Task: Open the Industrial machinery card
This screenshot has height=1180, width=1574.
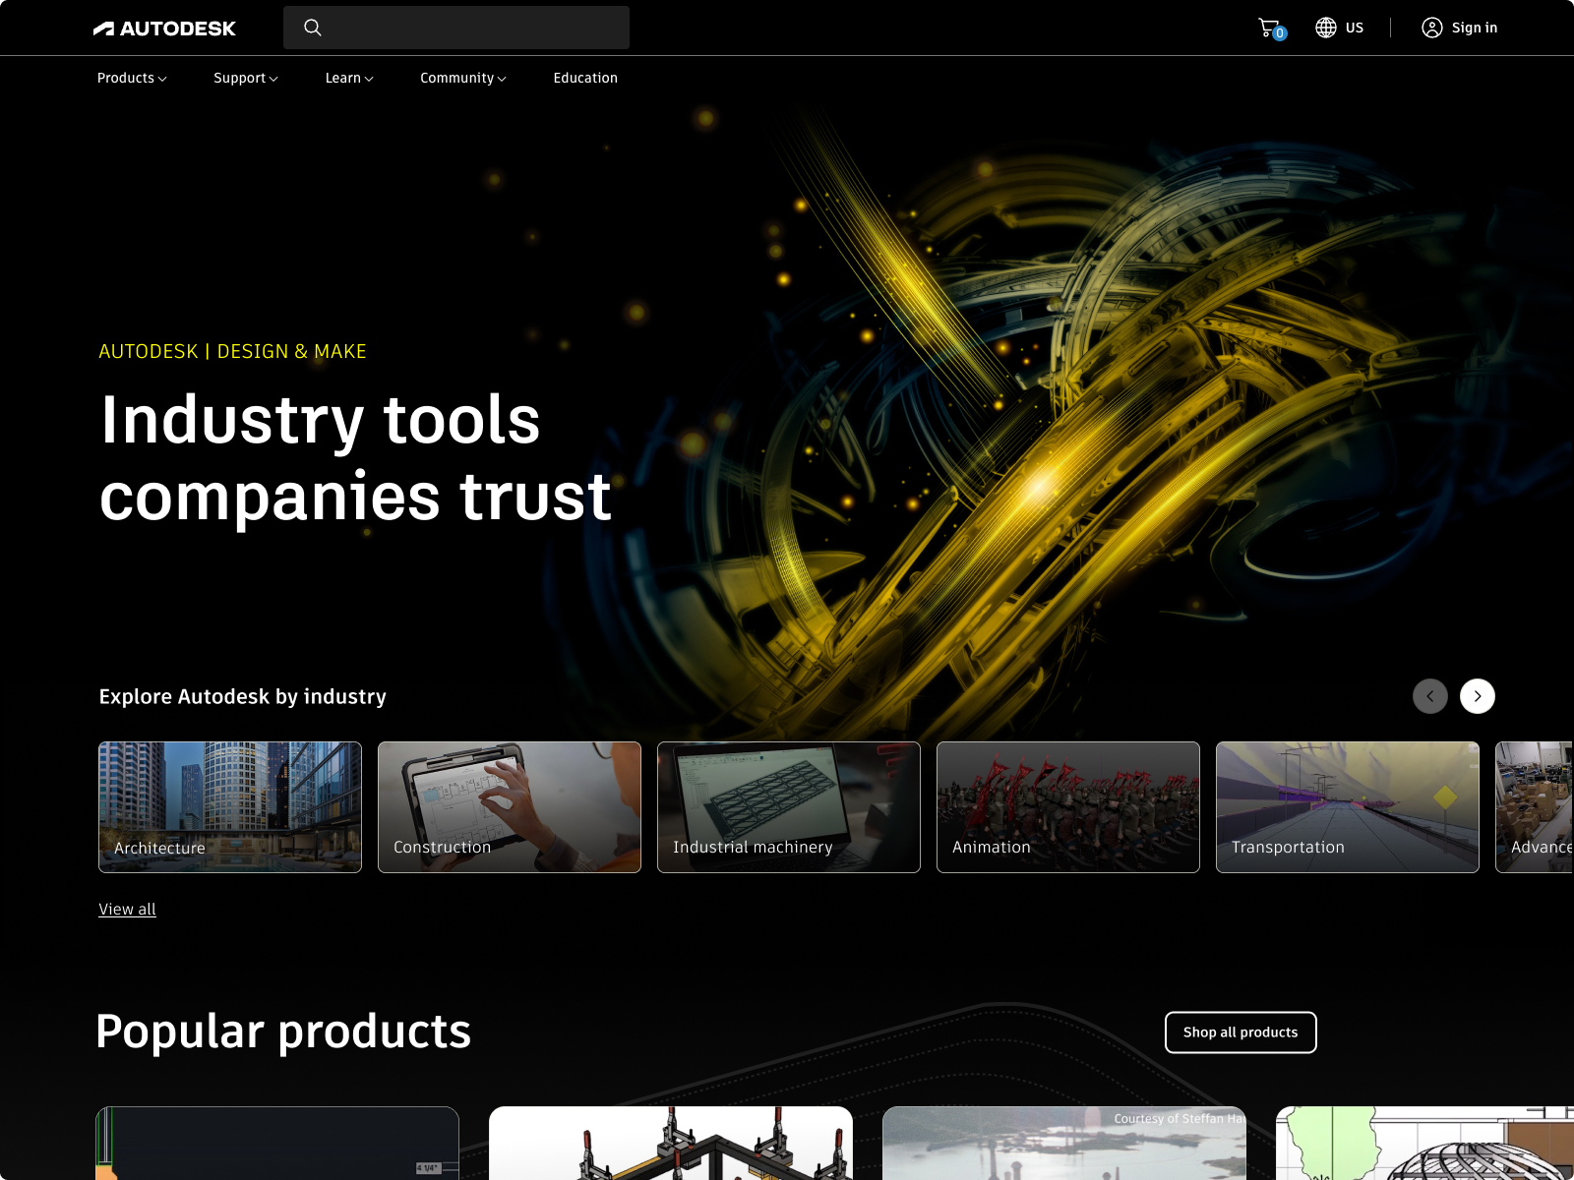Action: 789,807
